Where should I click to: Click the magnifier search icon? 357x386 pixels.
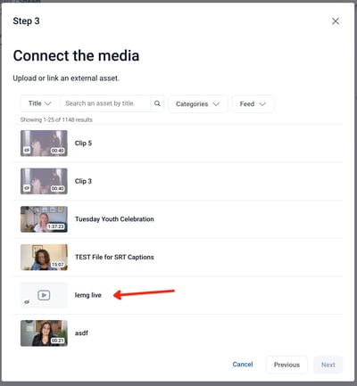(157, 103)
